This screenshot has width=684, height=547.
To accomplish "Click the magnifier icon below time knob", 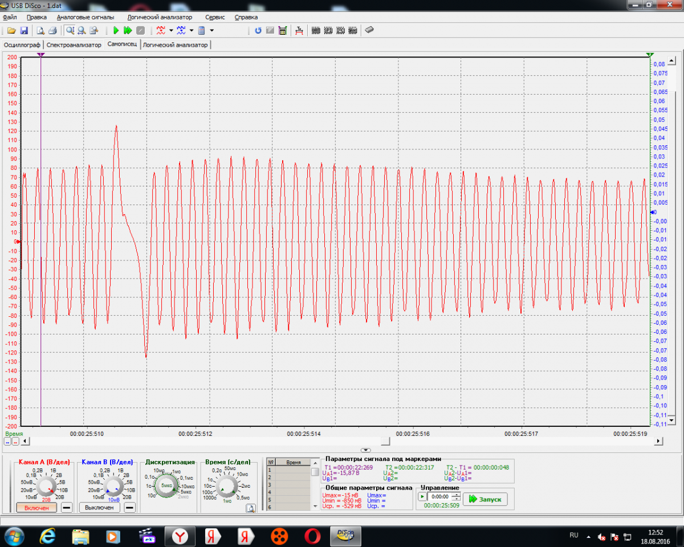I will (250, 508).
